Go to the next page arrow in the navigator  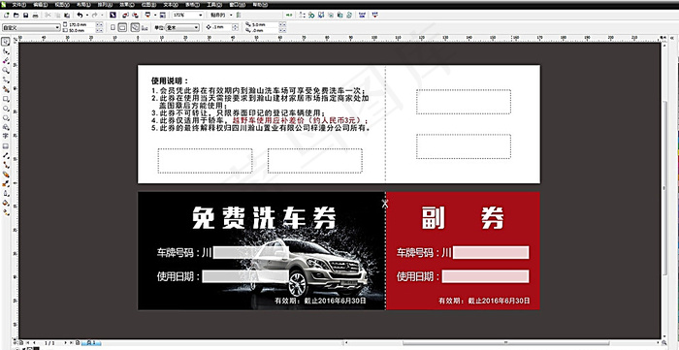coord(66,342)
